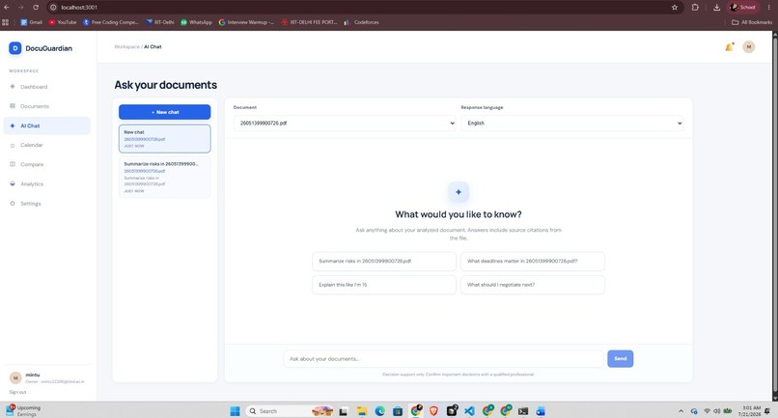Show hidden system tray icons

pos(681,411)
